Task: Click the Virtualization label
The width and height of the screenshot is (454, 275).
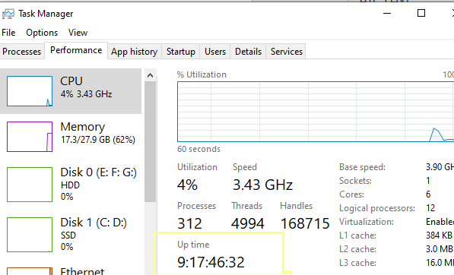Action: (x=367, y=222)
